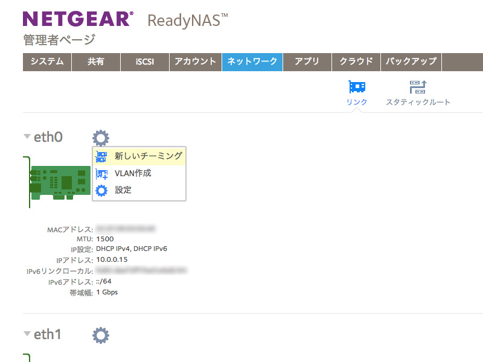
Task: Click the eth0 gear settings icon
Action: tap(101, 138)
